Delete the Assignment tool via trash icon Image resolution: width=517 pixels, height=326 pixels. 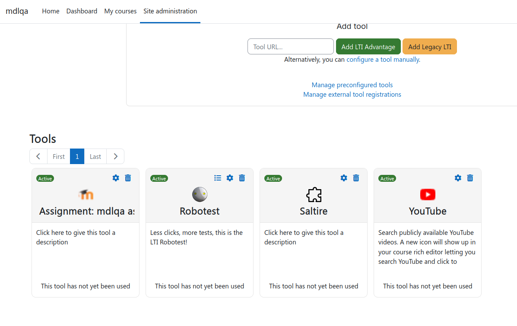coord(128,178)
